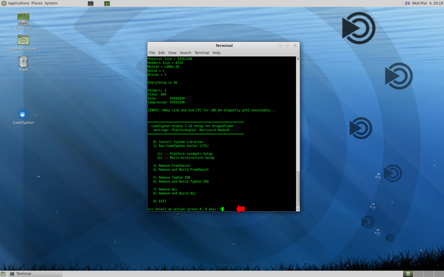Click the 'Select an action' prompt line
Screen dimensions: 444x277
(x=185, y=209)
